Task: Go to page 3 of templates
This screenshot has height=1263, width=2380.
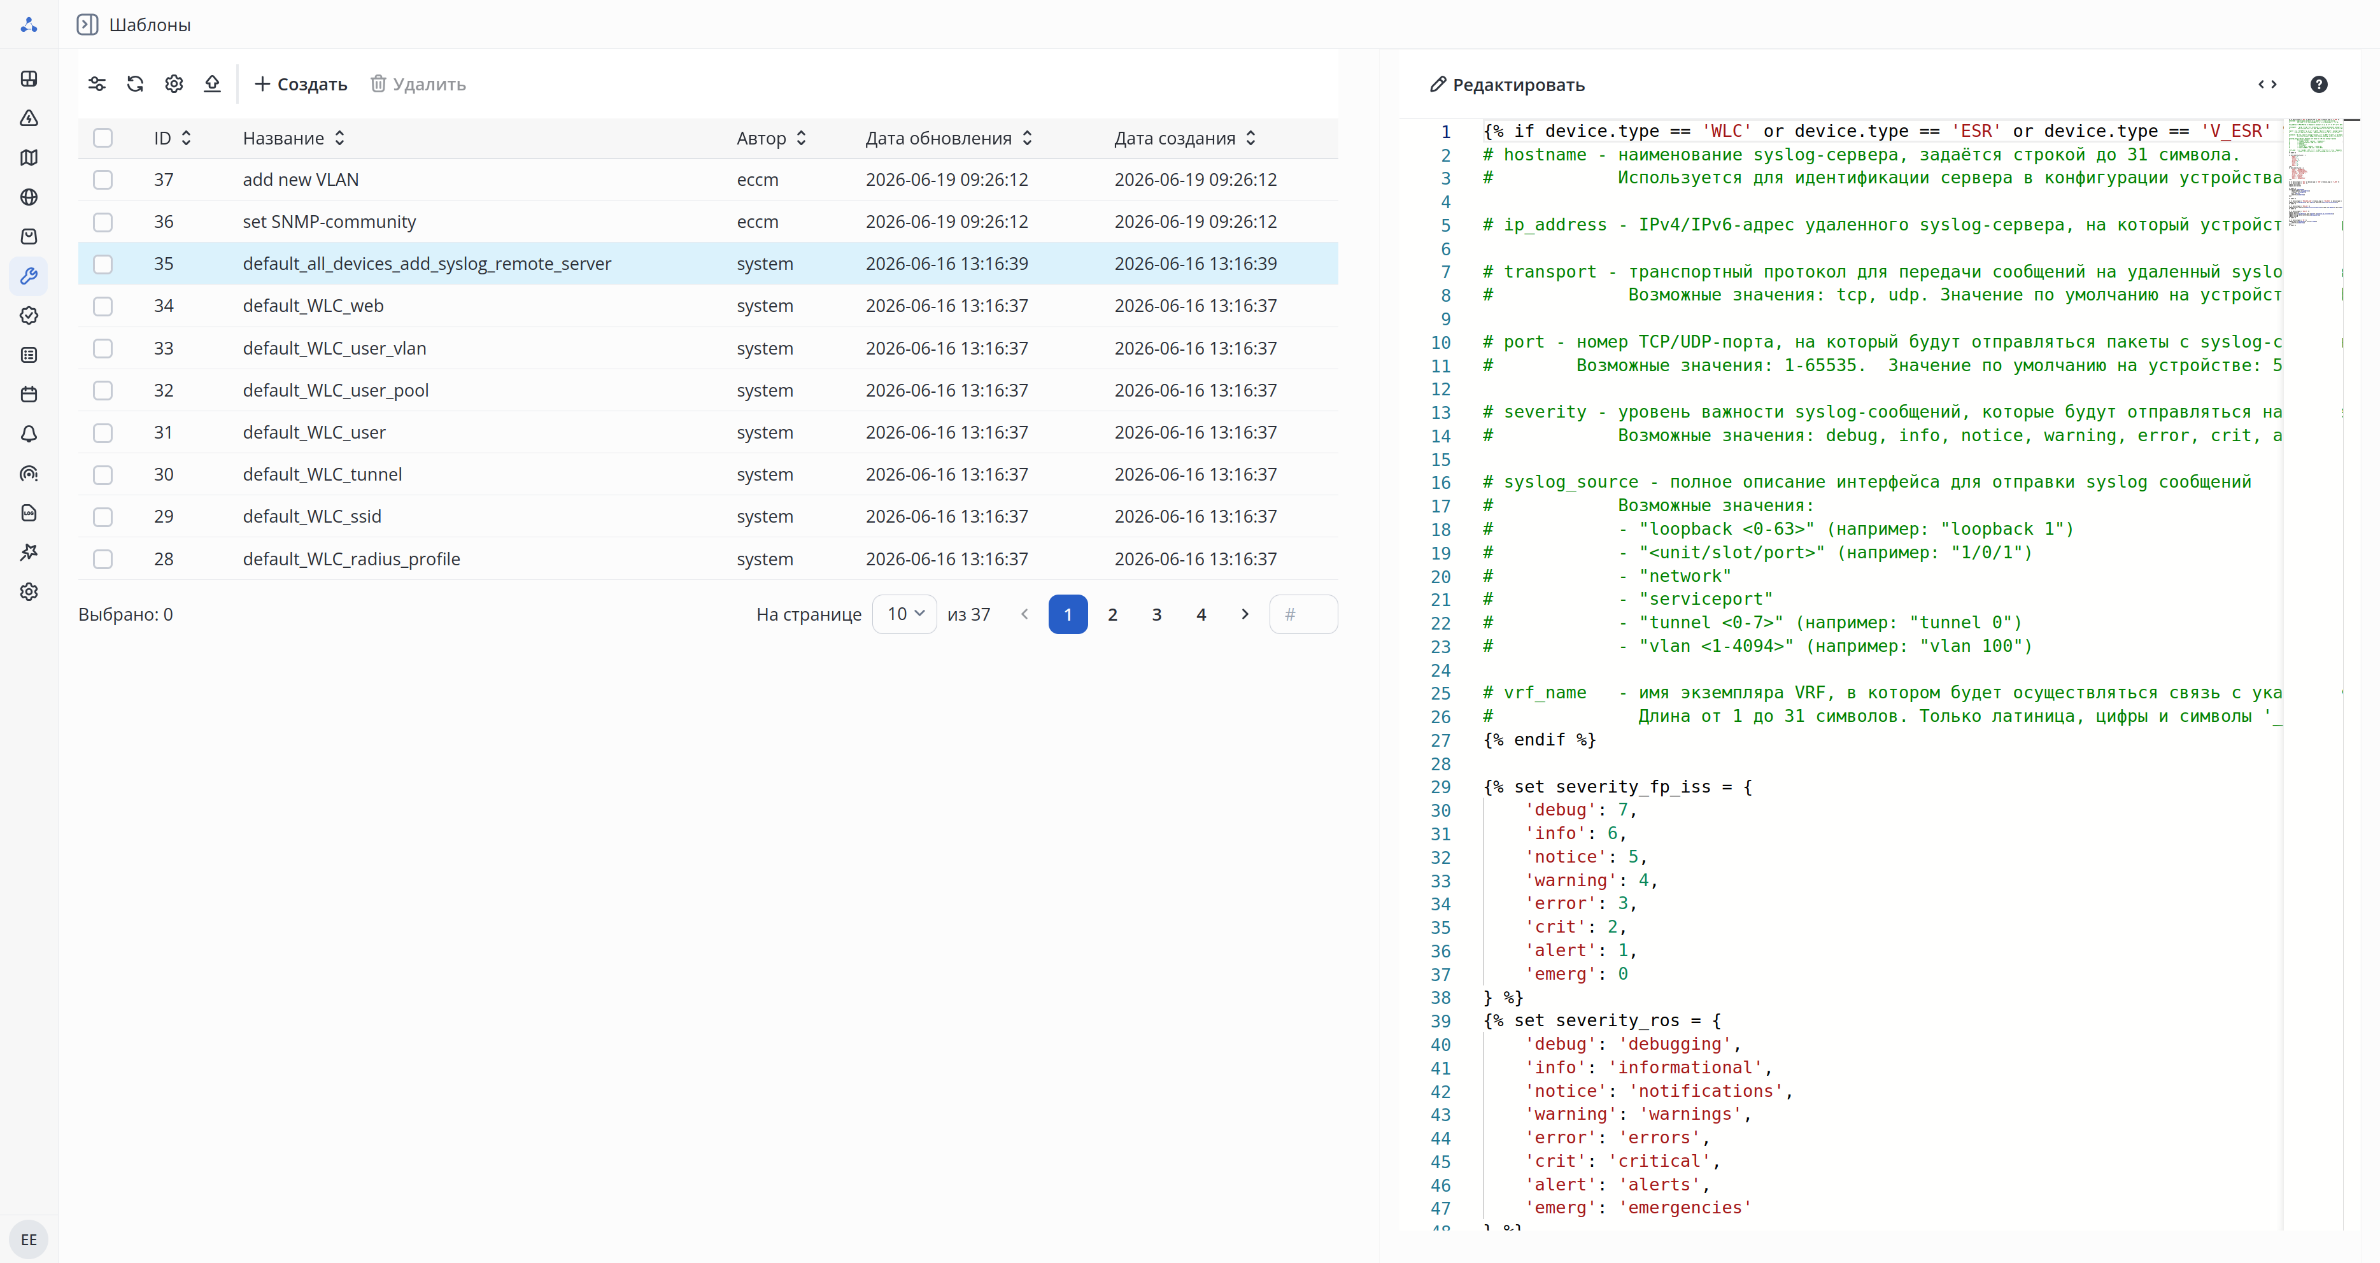Action: [x=1157, y=614]
